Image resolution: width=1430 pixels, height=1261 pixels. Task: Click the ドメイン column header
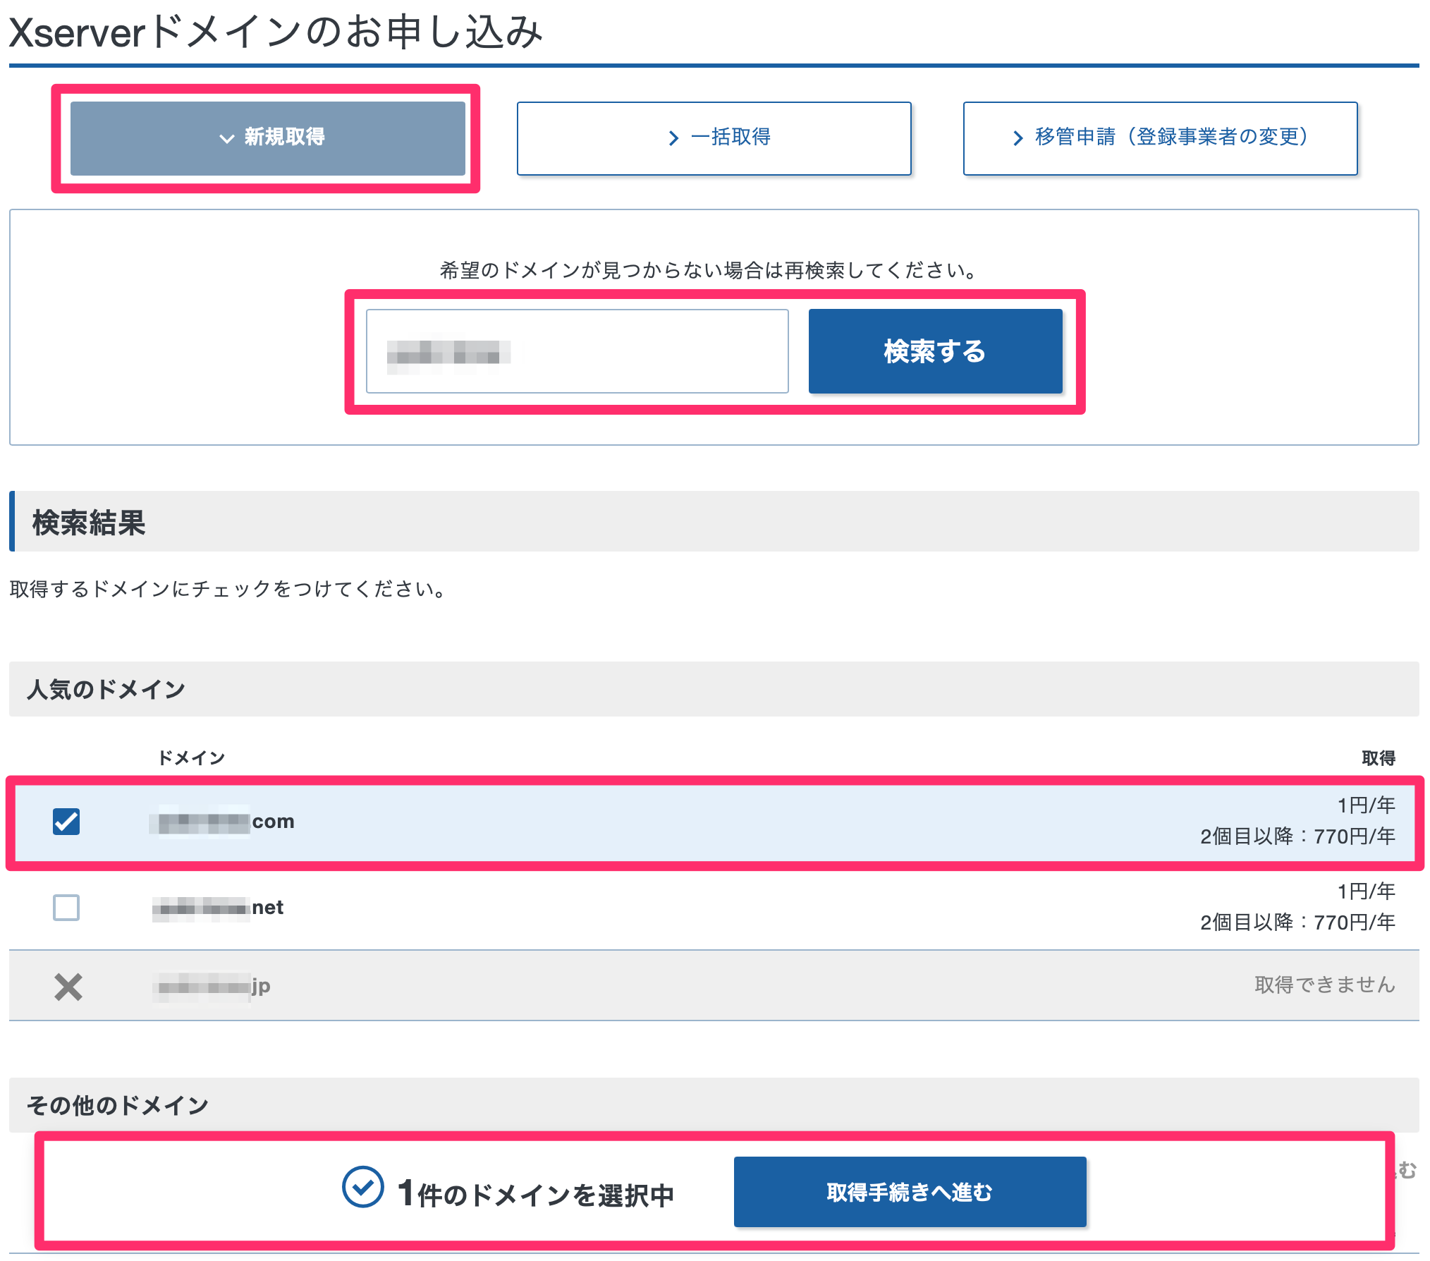tap(191, 757)
